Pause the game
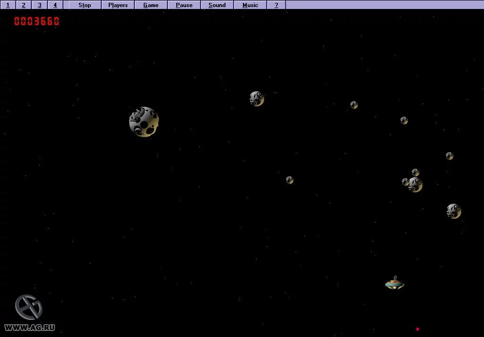The height and width of the screenshot is (337, 484). click(184, 5)
